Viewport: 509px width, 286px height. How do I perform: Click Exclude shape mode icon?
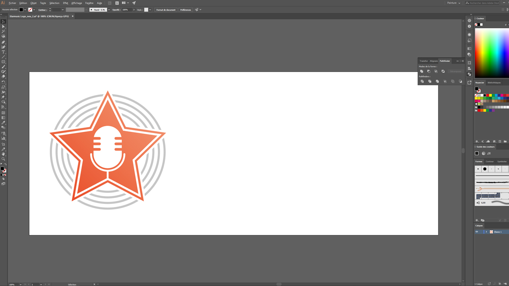[443, 71]
